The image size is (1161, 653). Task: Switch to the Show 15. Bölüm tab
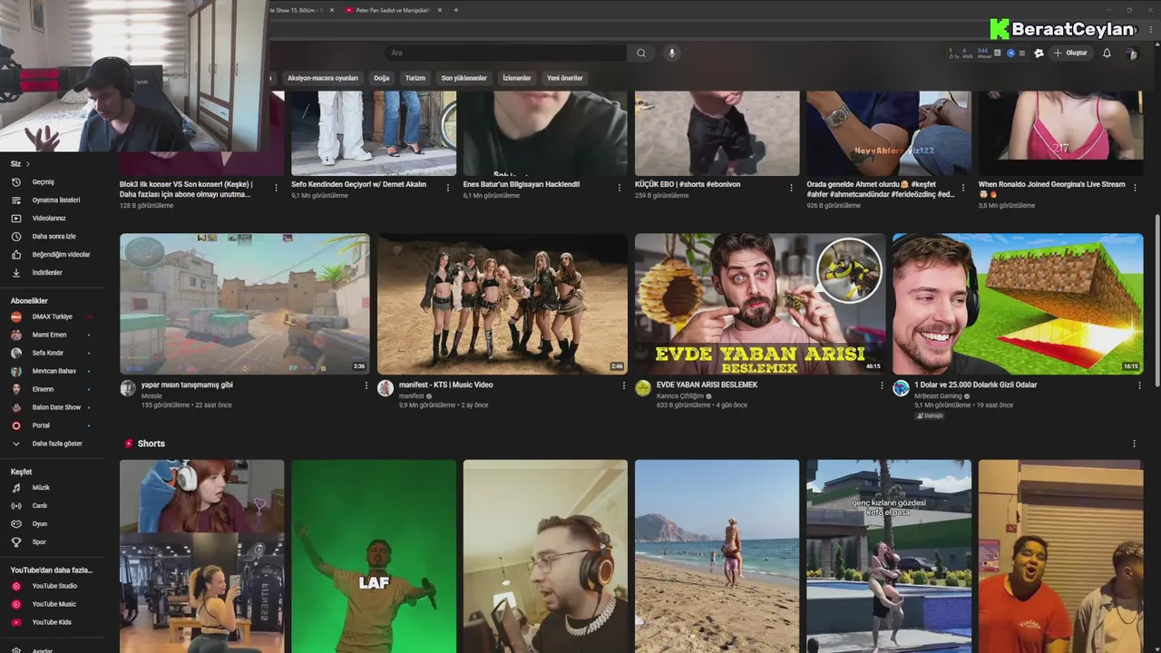(x=299, y=10)
